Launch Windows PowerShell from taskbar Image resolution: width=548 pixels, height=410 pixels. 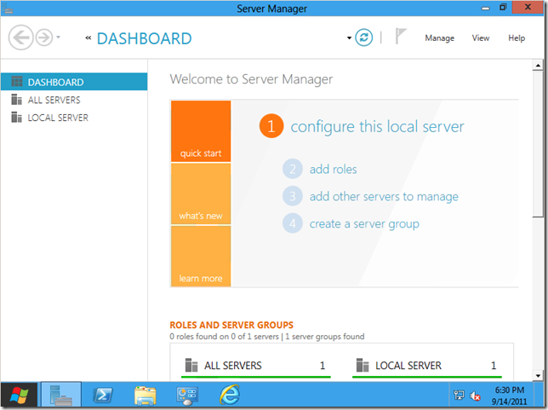click(x=103, y=396)
